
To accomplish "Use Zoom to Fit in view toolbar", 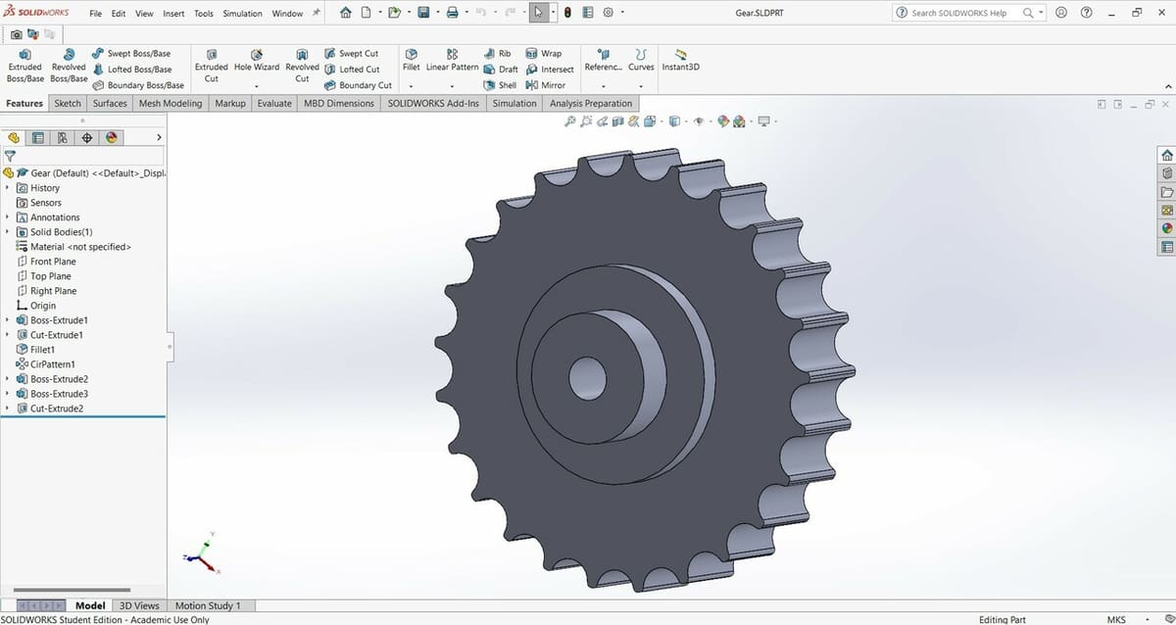I will (x=570, y=121).
